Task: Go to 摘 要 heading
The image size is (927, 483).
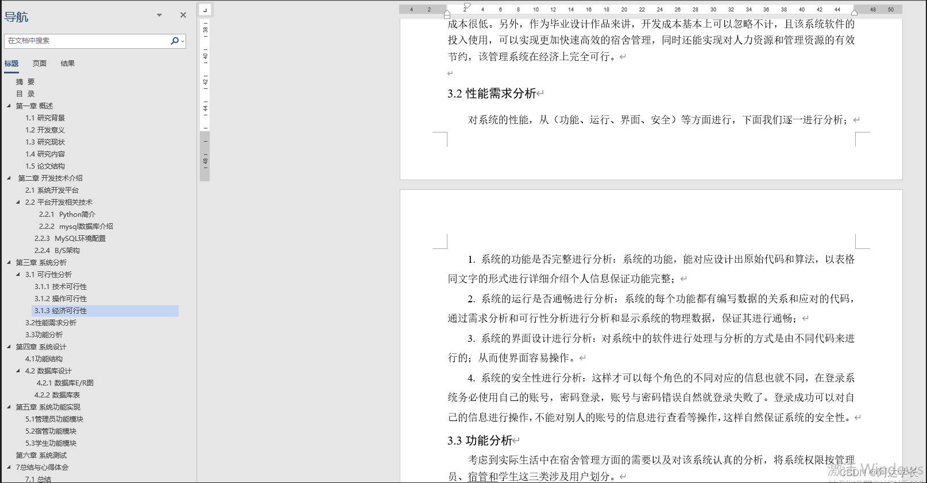Action: pos(25,81)
